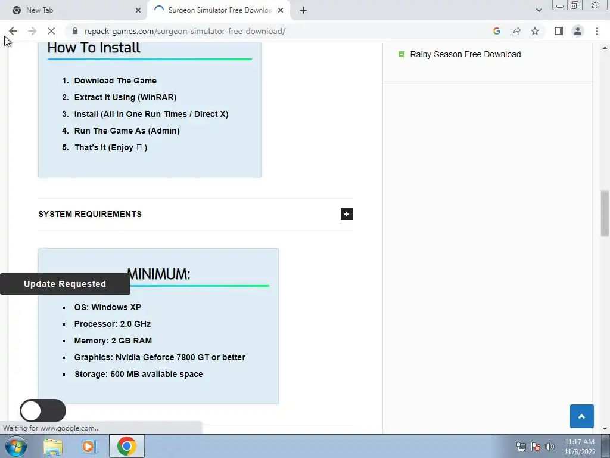The image size is (610, 458).
Task: Close the New Tab tab
Action: tap(138, 10)
